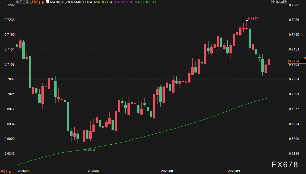Click 0.6890 on the right price axis
This screenshot has width=306, height=174.
tap(294, 139)
